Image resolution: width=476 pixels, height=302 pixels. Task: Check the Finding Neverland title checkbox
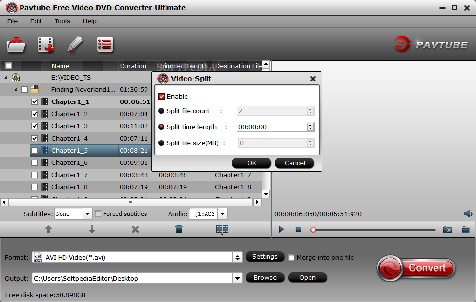tap(24, 90)
